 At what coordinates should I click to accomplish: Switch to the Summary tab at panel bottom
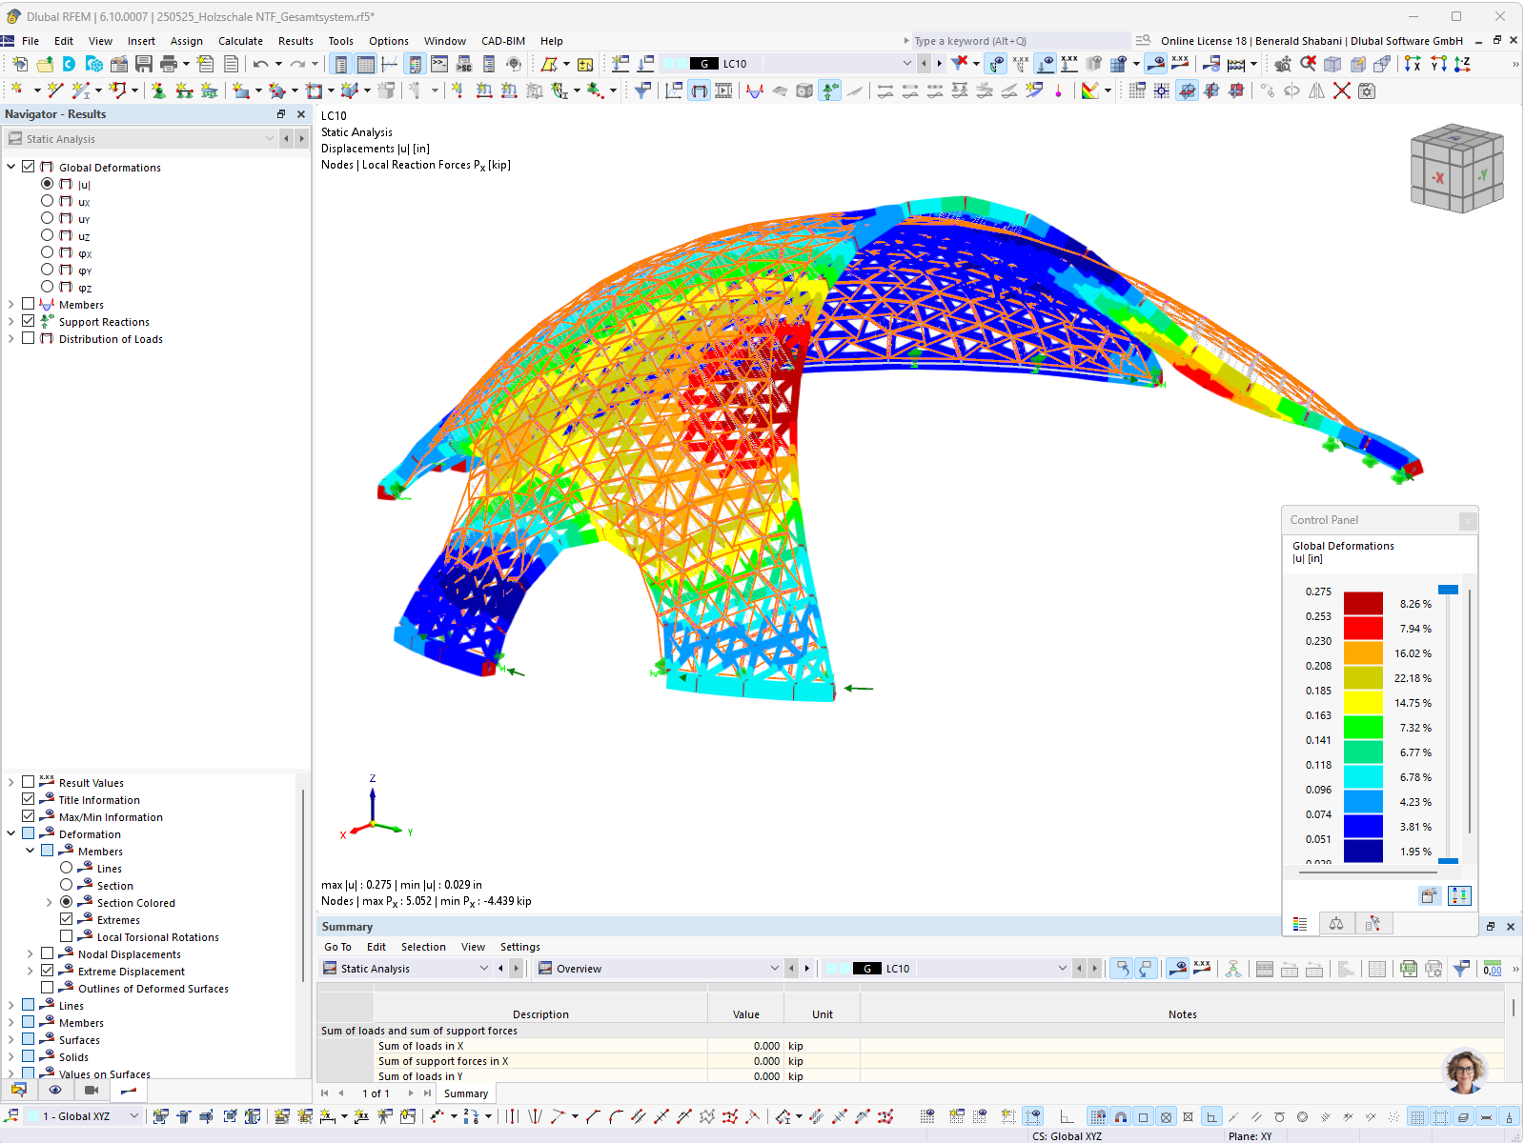tap(465, 1093)
